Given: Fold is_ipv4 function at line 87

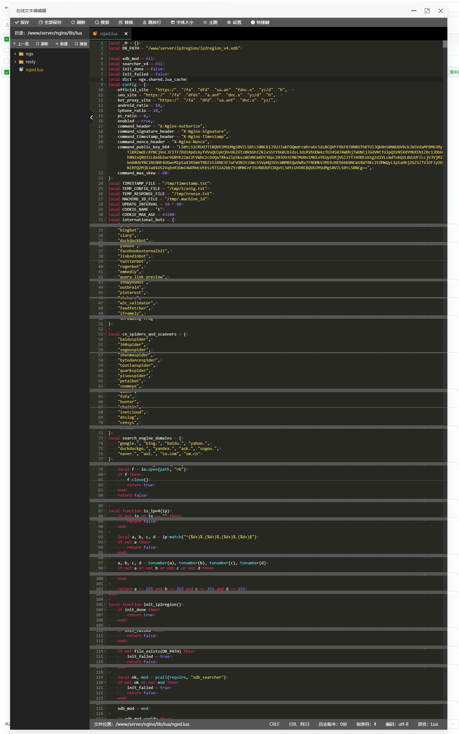Looking at the screenshot, I should click(x=105, y=511).
